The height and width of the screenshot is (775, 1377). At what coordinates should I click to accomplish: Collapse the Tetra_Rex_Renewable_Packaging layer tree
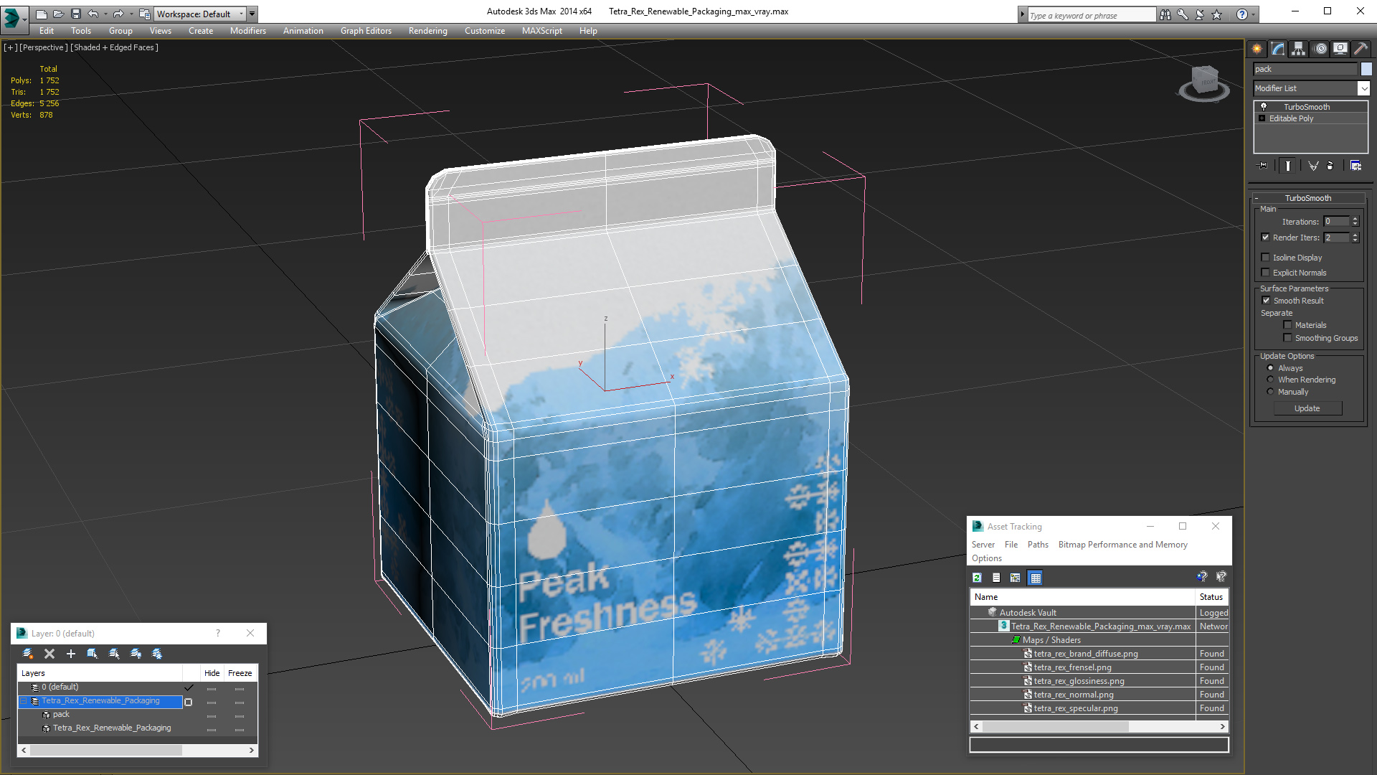[23, 701]
